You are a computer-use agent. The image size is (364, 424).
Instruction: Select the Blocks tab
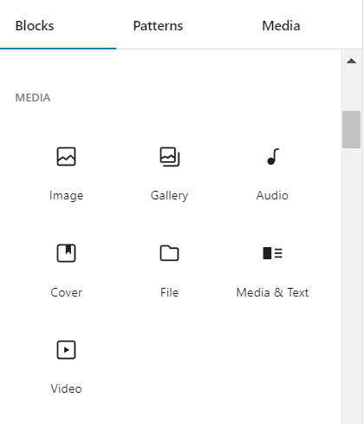pos(35,26)
